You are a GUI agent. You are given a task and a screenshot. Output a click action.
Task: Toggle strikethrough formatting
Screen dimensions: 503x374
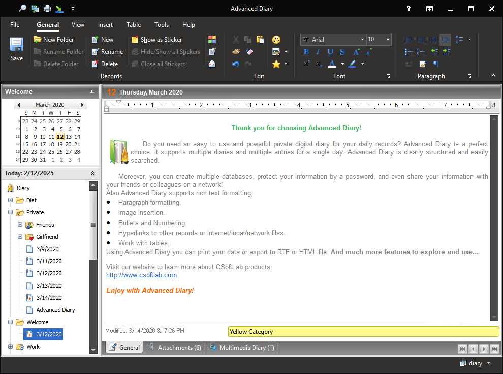(x=342, y=52)
